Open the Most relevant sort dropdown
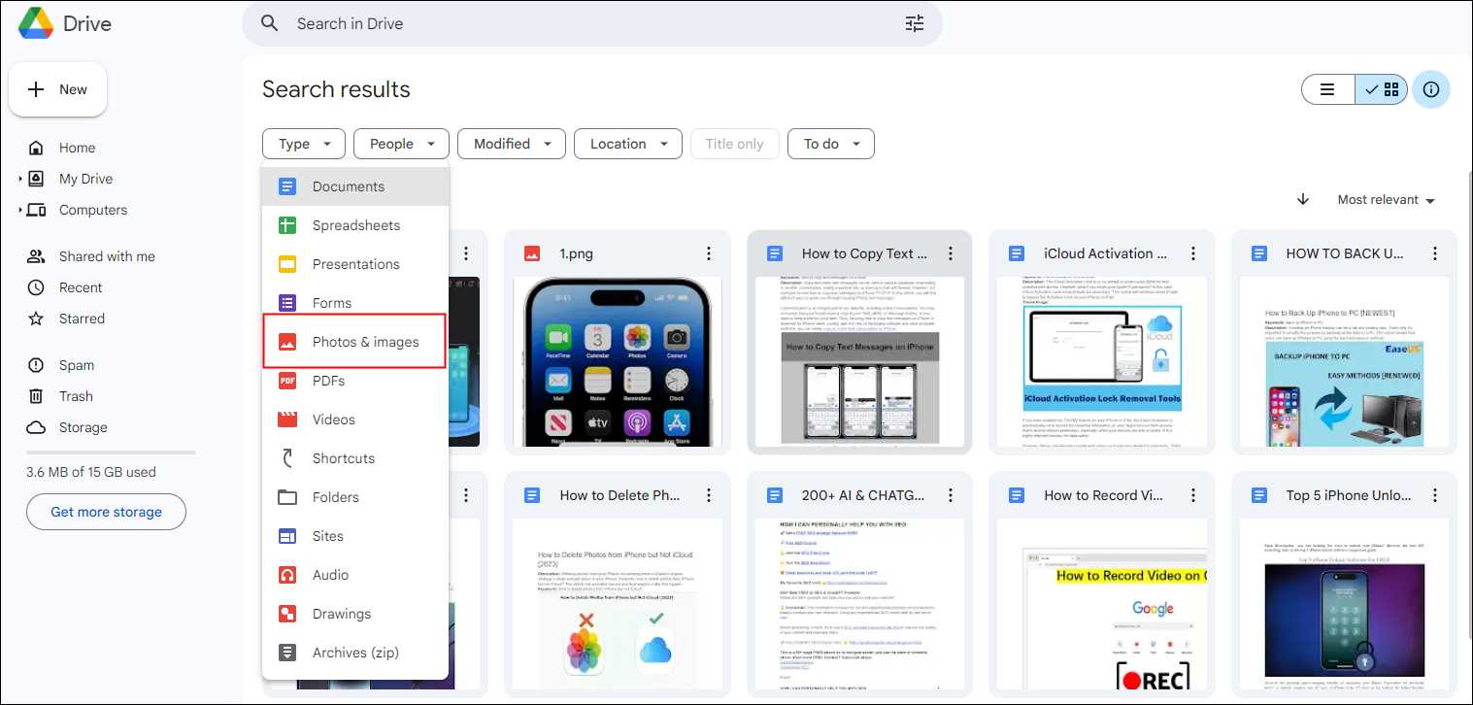1473x705 pixels. [1386, 199]
